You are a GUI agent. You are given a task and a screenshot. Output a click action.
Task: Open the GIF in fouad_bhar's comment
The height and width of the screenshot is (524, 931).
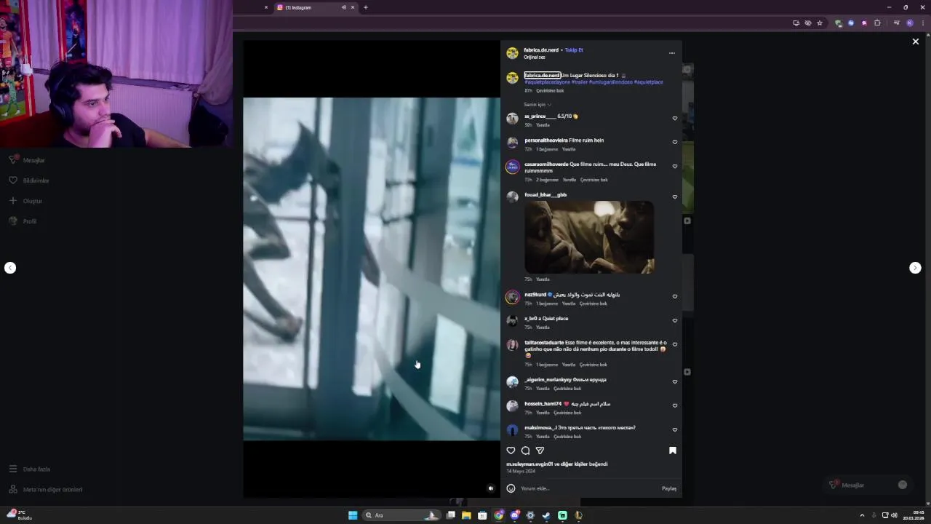click(589, 237)
